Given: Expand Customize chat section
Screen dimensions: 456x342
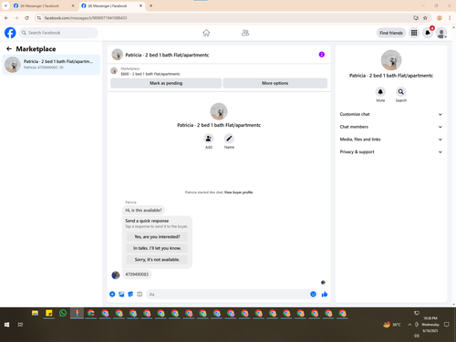Looking at the screenshot, I should pyautogui.click(x=390, y=114).
